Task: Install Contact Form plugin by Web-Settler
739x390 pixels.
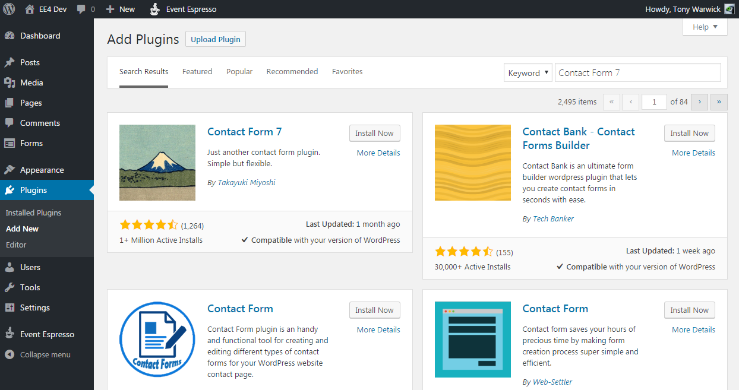Action: (690, 310)
